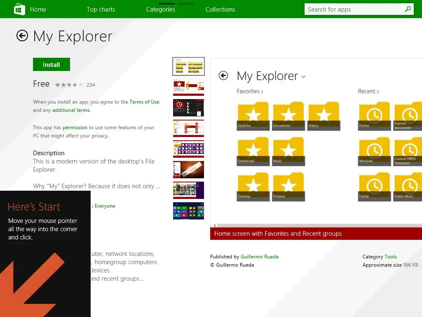The height and width of the screenshot is (317, 422).
Task: Expand the Recent group chevron
Action: (x=378, y=92)
